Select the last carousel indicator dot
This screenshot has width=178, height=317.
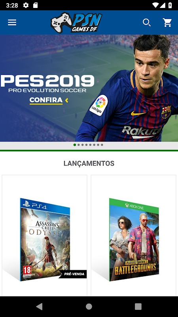[x=102, y=145]
